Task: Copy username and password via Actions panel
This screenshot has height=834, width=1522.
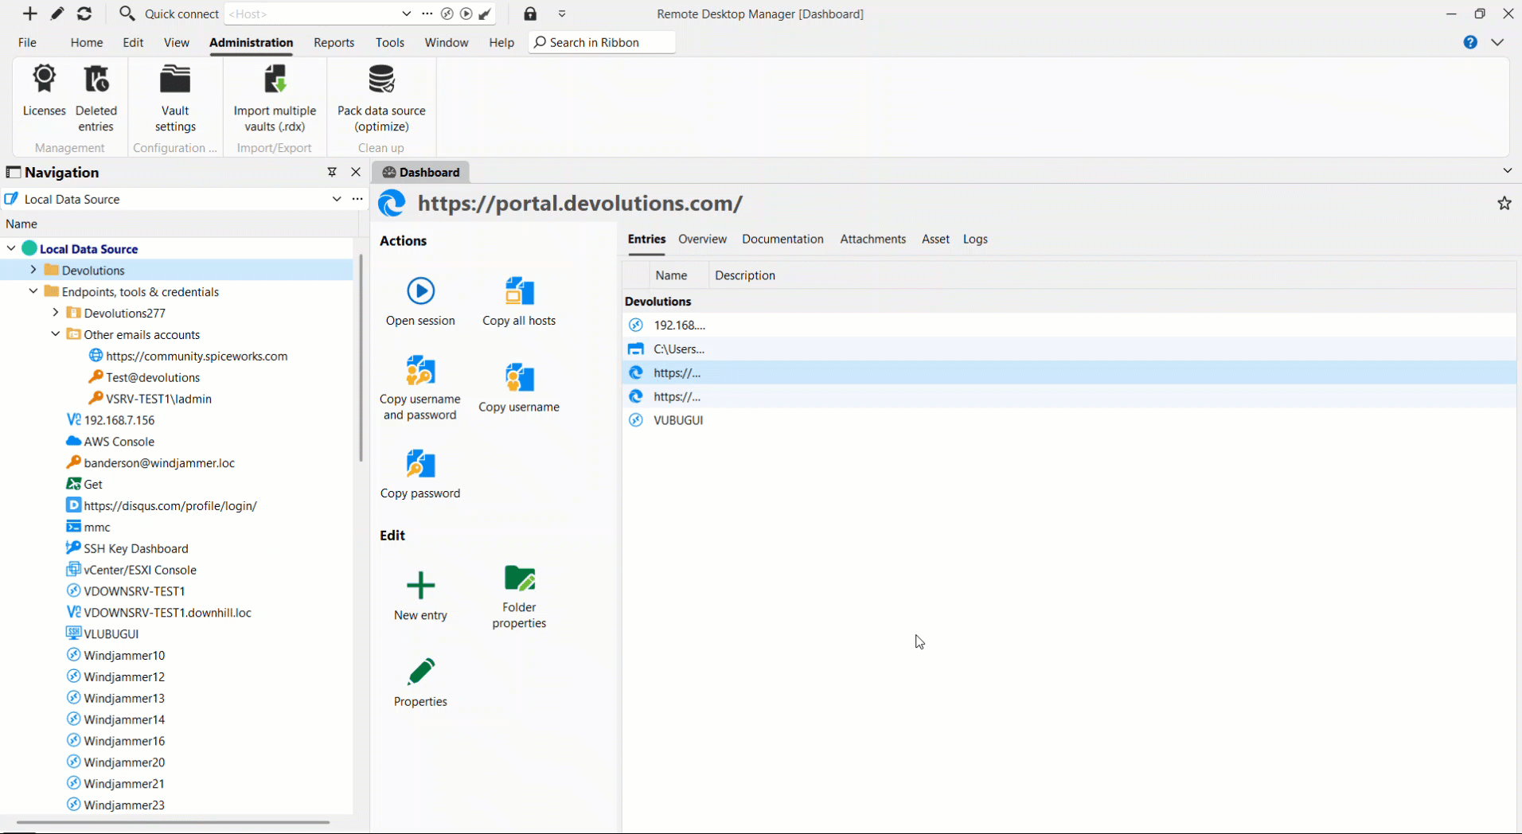Action: click(420, 386)
